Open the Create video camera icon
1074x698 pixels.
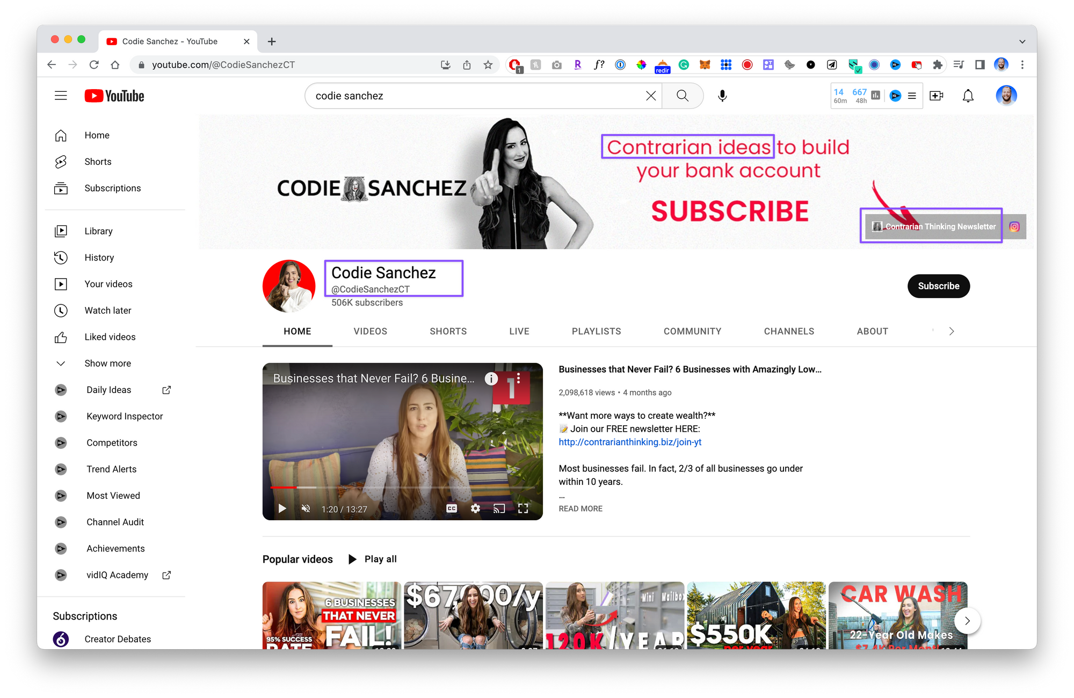(937, 96)
